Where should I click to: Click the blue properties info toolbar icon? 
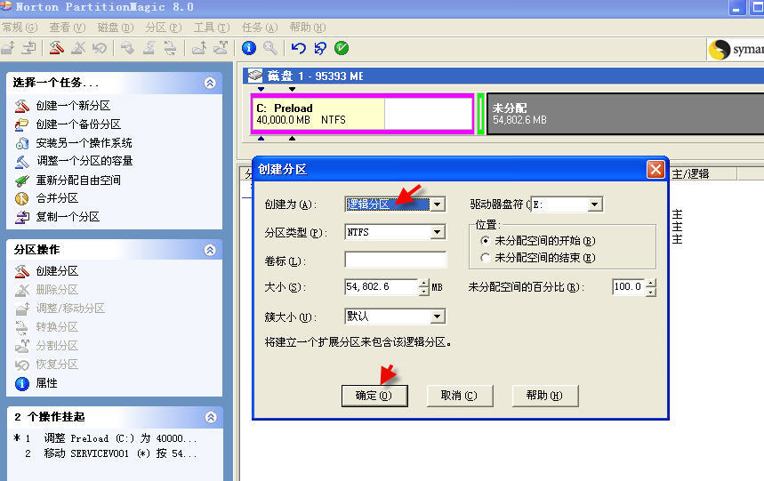coord(248,48)
